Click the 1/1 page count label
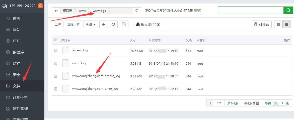Image resolution: width=294 pixels, height=120 pixels. tap(219, 103)
